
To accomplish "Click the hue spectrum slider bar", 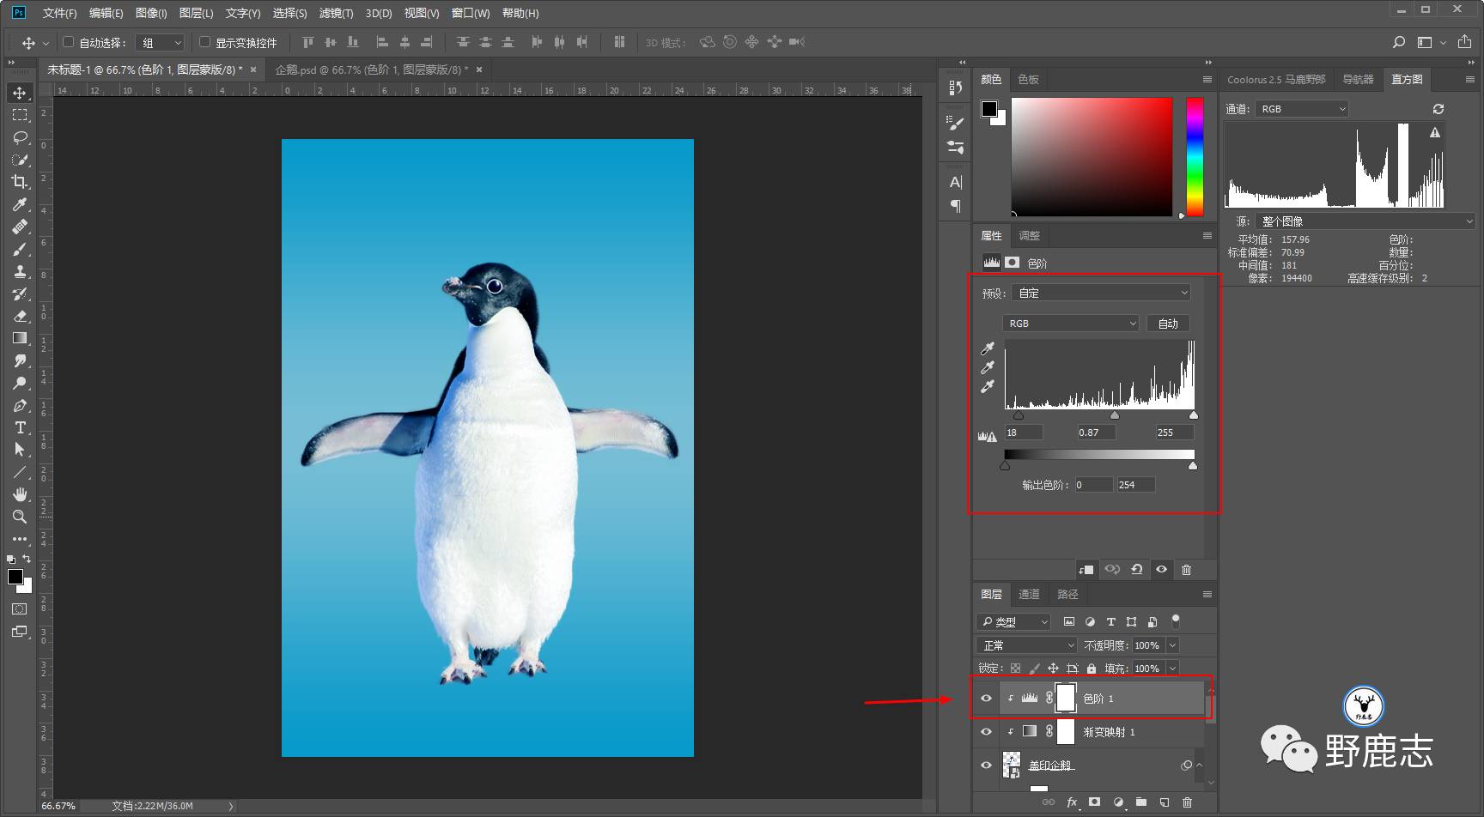I will pyautogui.click(x=1195, y=154).
